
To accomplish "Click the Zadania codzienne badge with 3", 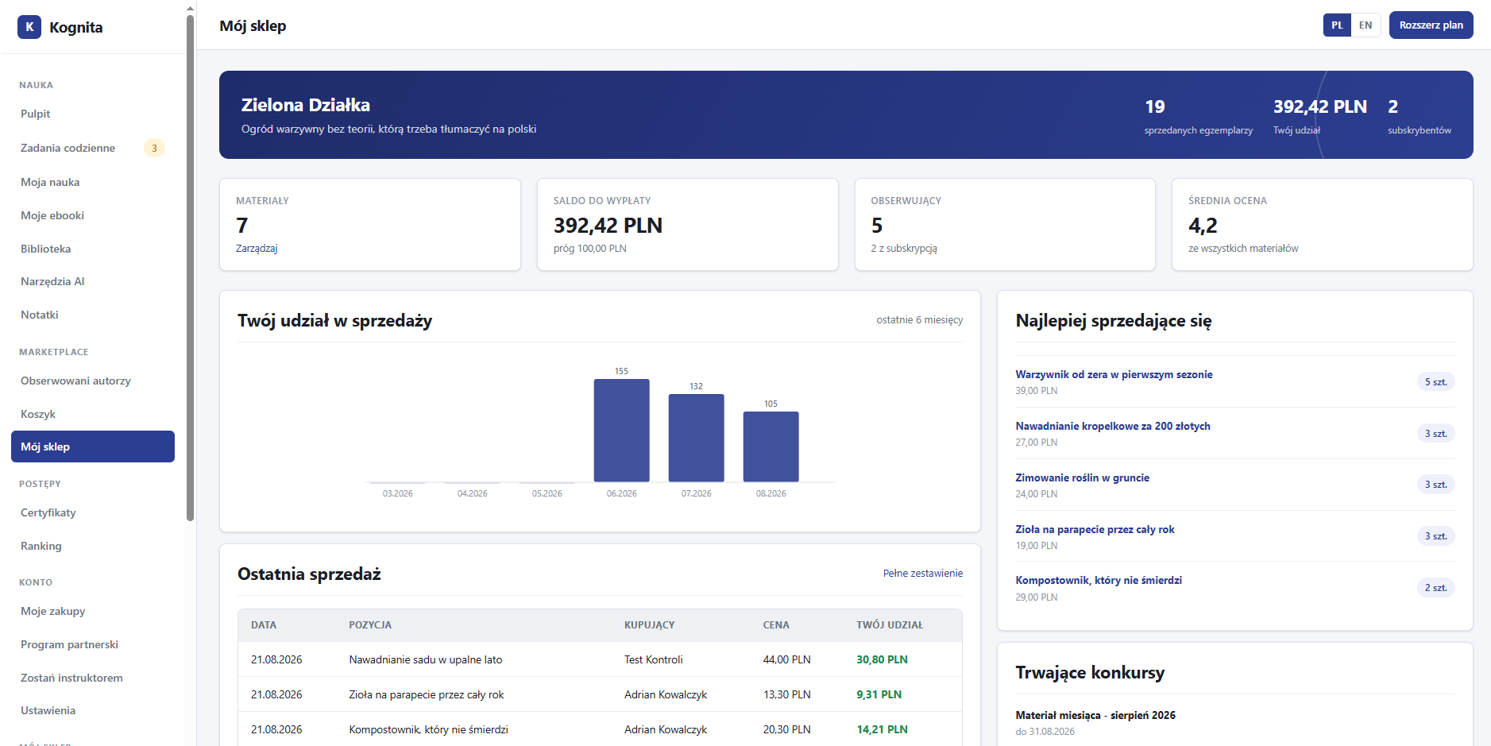I will [x=154, y=148].
